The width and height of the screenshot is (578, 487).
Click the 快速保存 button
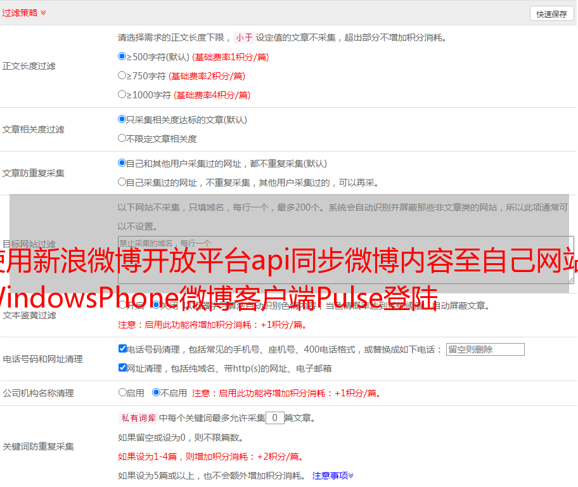(x=551, y=14)
